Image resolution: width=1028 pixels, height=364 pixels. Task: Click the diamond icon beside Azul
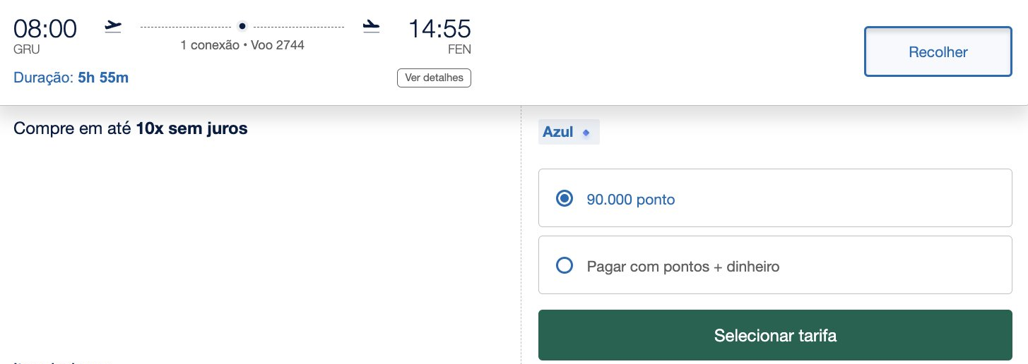click(x=586, y=133)
